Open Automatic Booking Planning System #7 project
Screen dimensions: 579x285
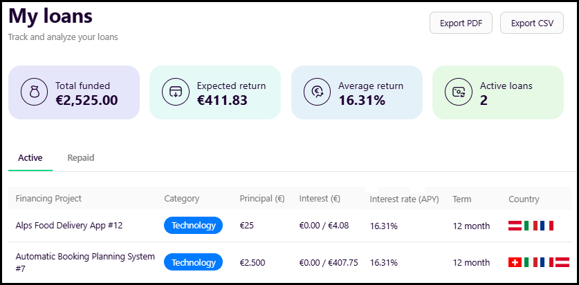coord(85,262)
